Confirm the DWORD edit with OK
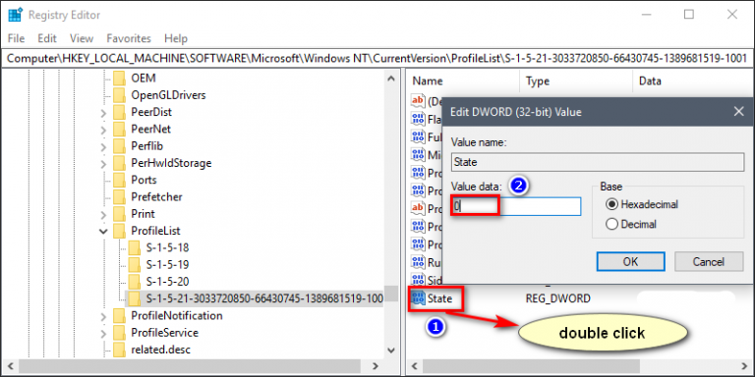 pos(630,261)
